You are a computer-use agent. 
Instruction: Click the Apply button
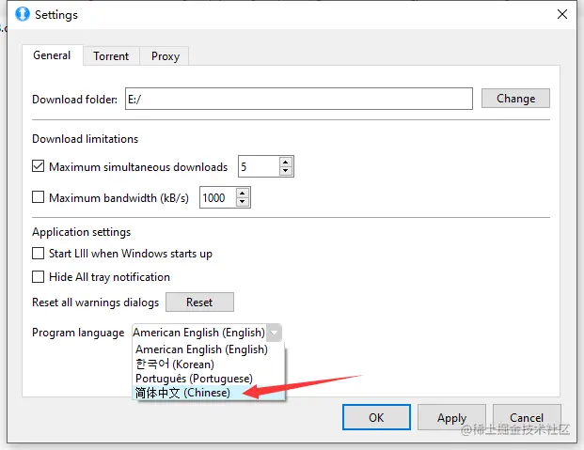click(451, 417)
